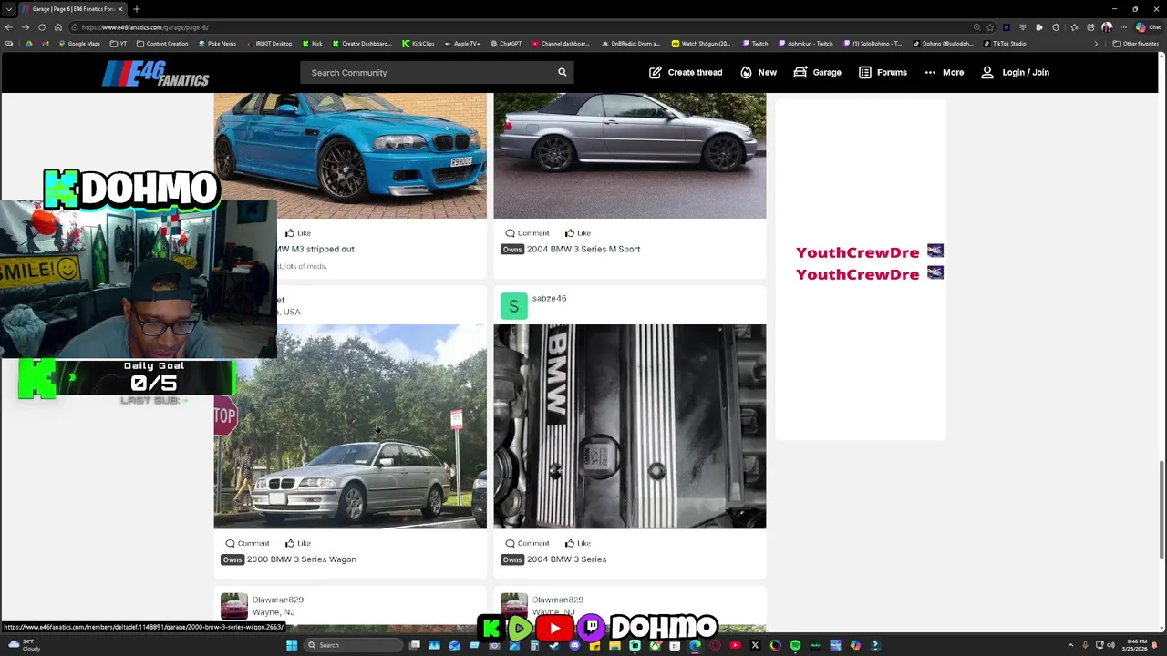Open the KickClips bookmark

pyautogui.click(x=418, y=44)
